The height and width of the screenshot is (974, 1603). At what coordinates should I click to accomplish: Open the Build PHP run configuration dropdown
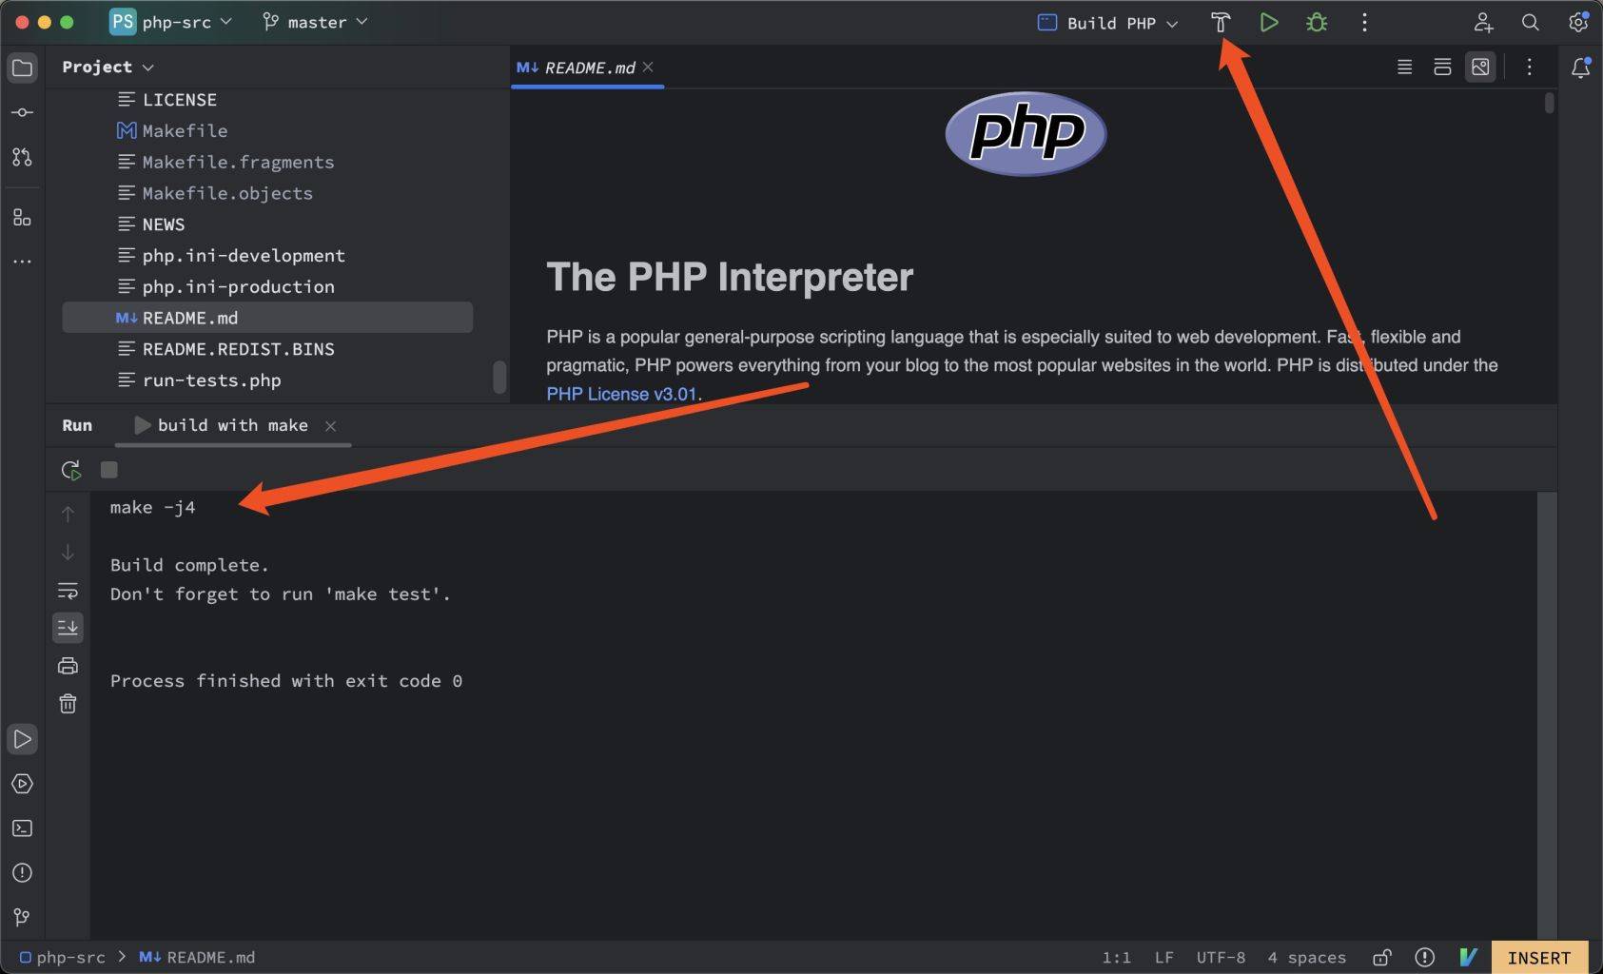click(1108, 23)
